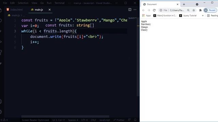This screenshot has width=218, height=122.
Task: Open notifications bell in status bar
Action: [135, 120]
